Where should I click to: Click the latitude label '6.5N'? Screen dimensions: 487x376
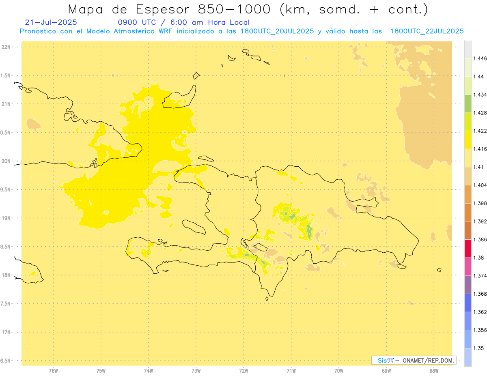[6, 361]
